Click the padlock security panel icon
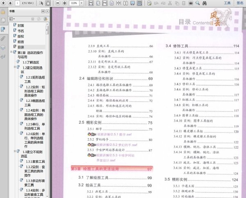The height and width of the screenshot is (198, 246). (x=3, y=11)
